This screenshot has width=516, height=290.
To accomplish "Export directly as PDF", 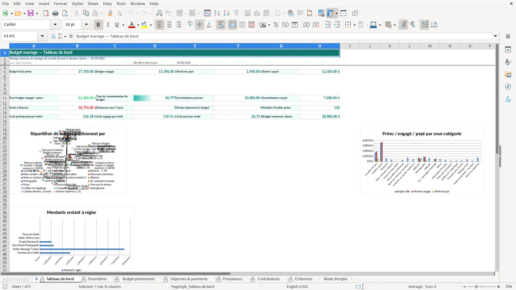I will [46, 13].
